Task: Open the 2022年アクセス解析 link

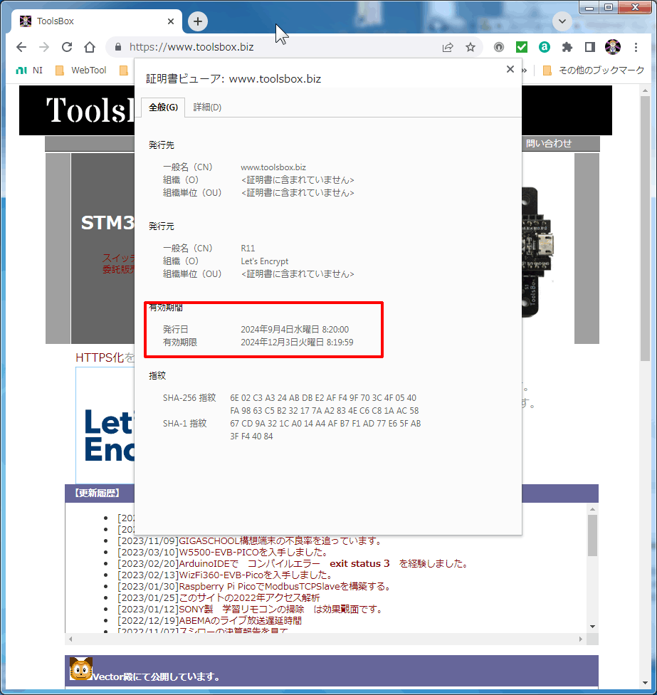Action: coord(249,598)
